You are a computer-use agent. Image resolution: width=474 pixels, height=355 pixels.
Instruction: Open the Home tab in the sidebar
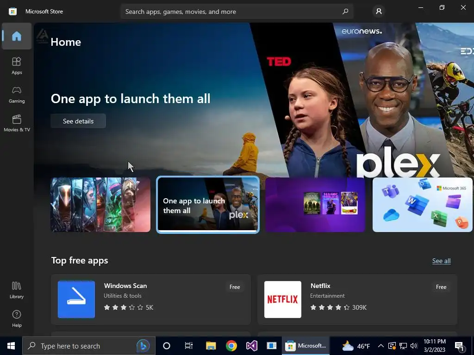pos(17,36)
